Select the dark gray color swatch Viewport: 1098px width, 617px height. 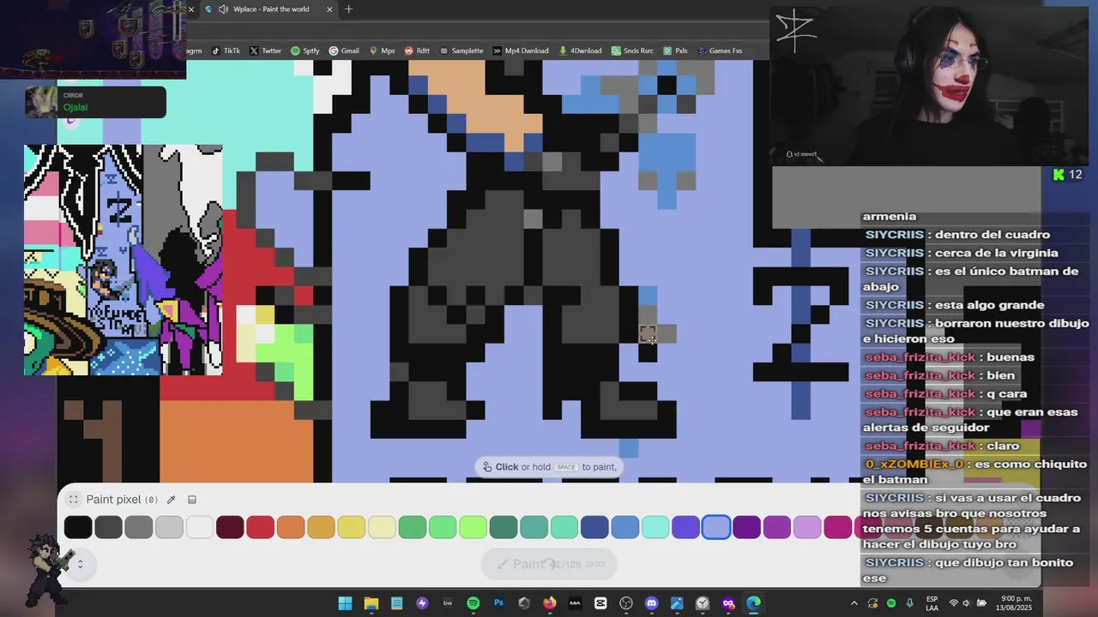click(x=108, y=527)
